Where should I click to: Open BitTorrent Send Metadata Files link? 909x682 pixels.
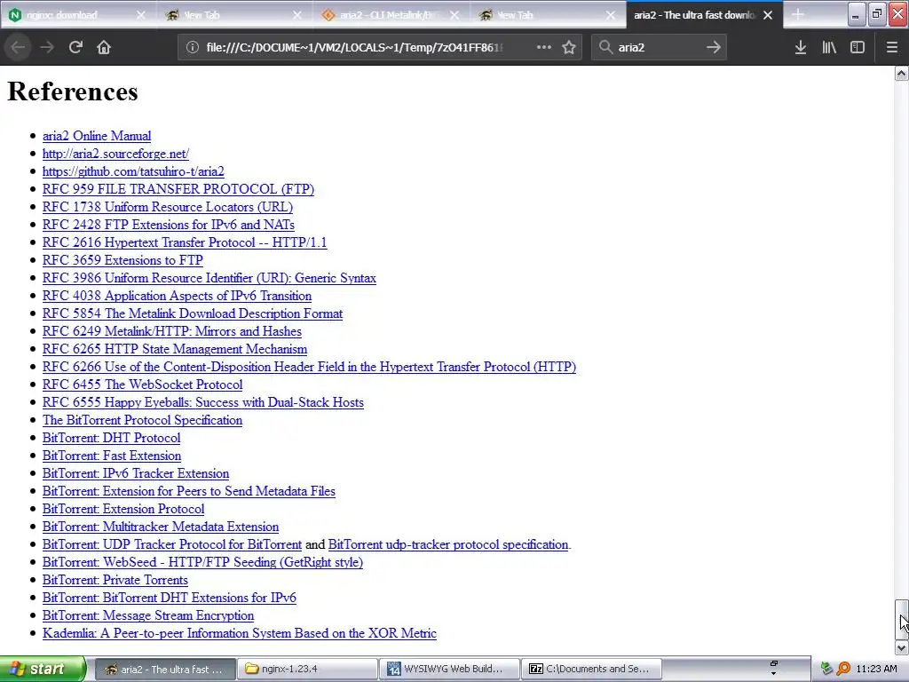pos(188,491)
